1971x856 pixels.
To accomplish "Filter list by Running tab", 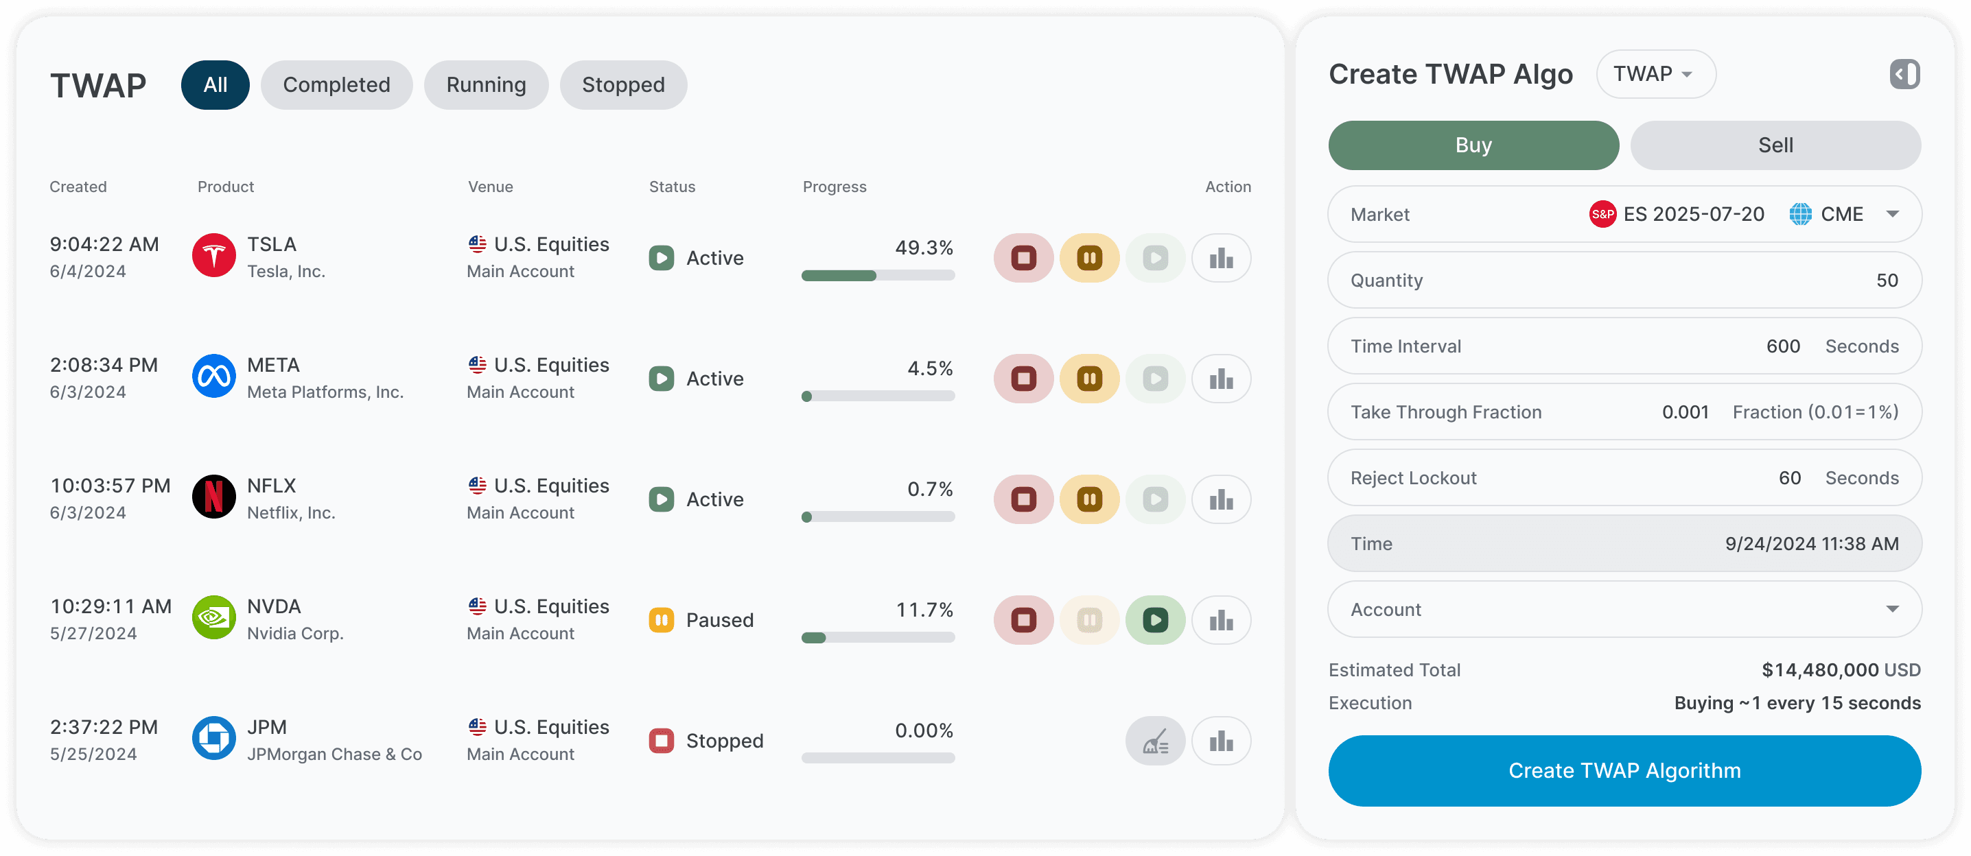I will click(x=486, y=85).
